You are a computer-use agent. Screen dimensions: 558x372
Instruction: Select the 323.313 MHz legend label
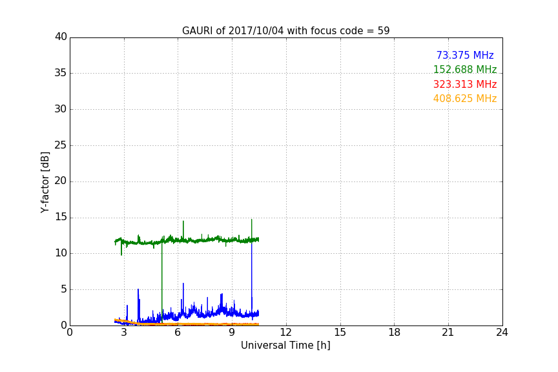pyautogui.click(x=465, y=84)
